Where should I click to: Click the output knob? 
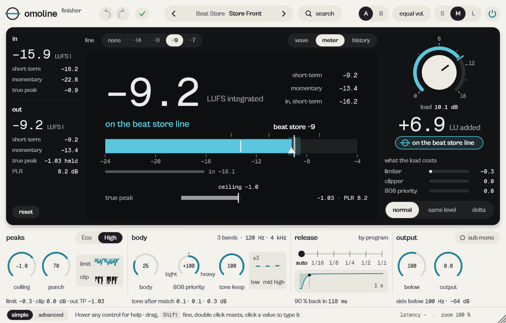click(x=448, y=266)
